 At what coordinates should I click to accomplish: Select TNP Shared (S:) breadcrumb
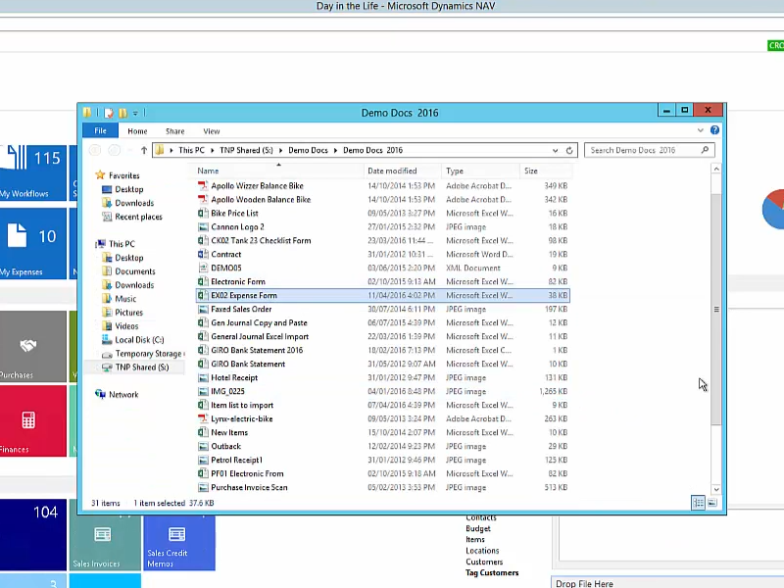coord(246,150)
